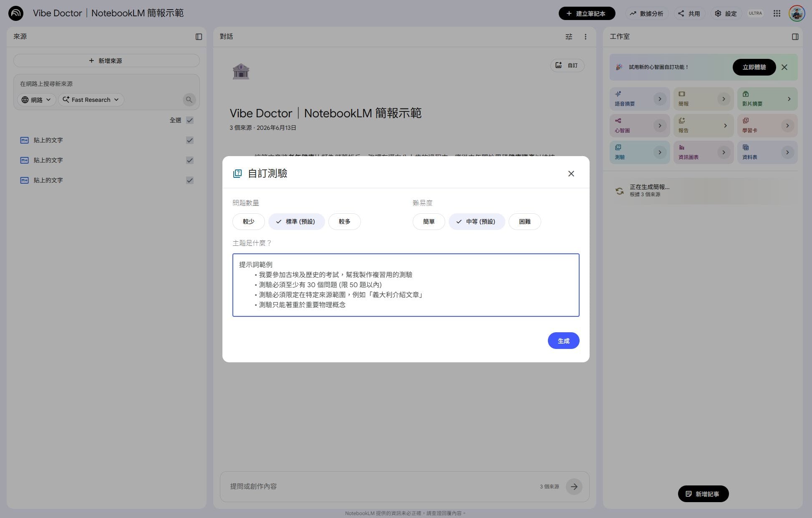
Task: Uncheck the first 貼上的文字 source checkbox
Action: click(x=190, y=140)
